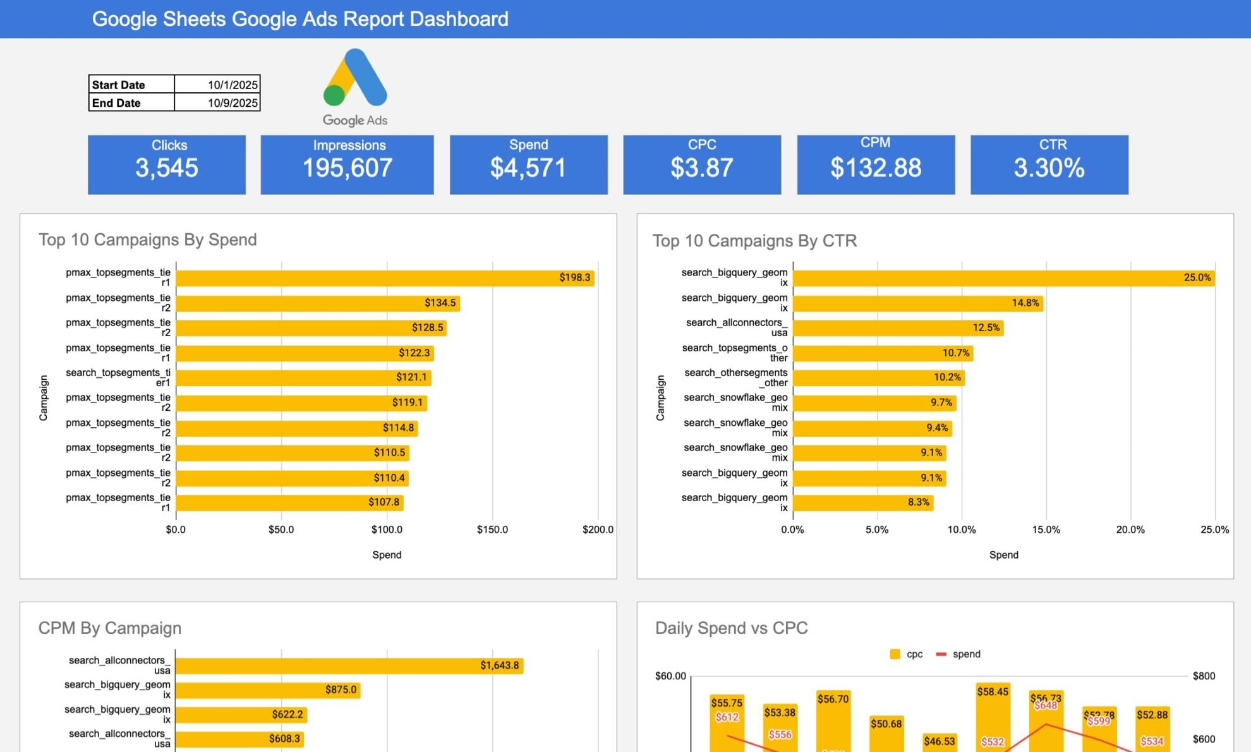Toggle the spend line series visibility

click(x=960, y=654)
